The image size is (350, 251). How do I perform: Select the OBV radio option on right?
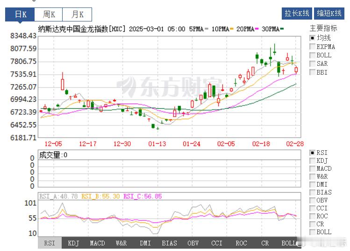click(x=312, y=200)
